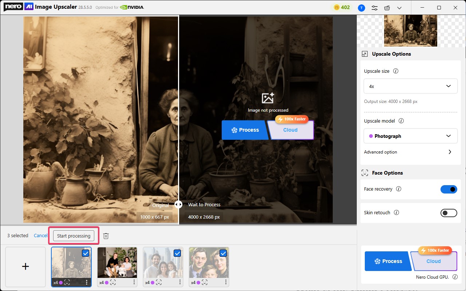Viewport: 466px width, 291px height.
Task: Click info icon beside Nero Cloud GPU
Action: (x=455, y=277)
